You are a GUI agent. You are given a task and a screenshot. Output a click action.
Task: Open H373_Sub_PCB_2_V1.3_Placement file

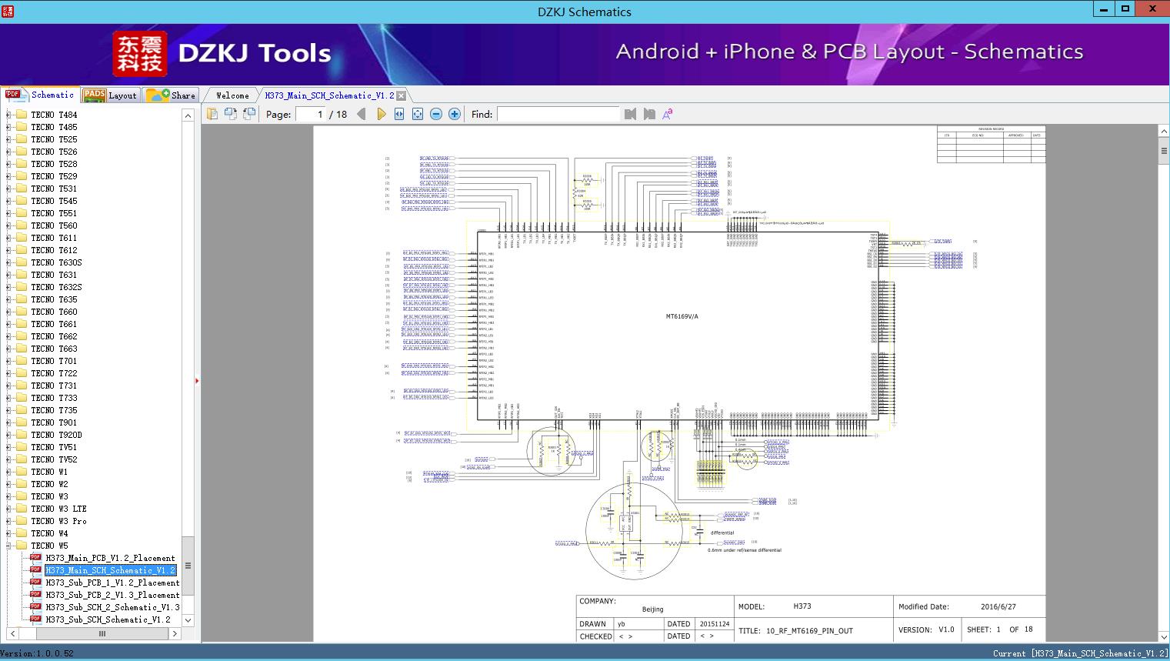pos(112,595)
